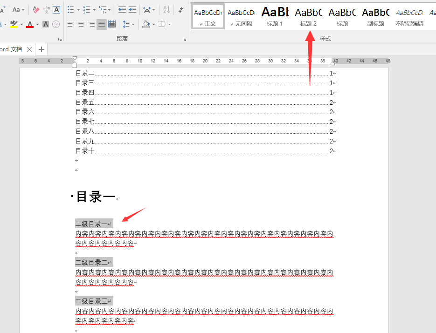Open Borders dropdown arrow
Viewport: 436px width, 333px height.
[x=169, y=24]
